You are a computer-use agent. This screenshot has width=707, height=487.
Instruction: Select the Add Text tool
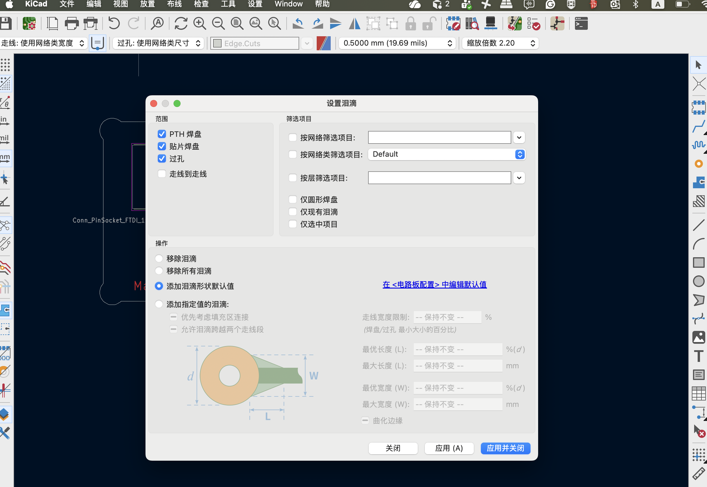(x=699, y=356)
